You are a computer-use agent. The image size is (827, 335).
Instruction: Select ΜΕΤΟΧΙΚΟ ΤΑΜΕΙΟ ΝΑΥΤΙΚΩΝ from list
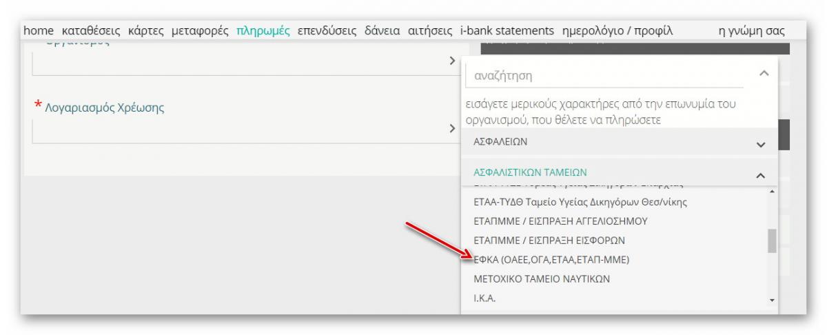(542, 279)
